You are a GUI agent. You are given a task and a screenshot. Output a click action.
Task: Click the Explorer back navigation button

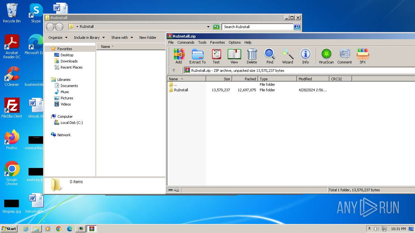coord(50,27)
